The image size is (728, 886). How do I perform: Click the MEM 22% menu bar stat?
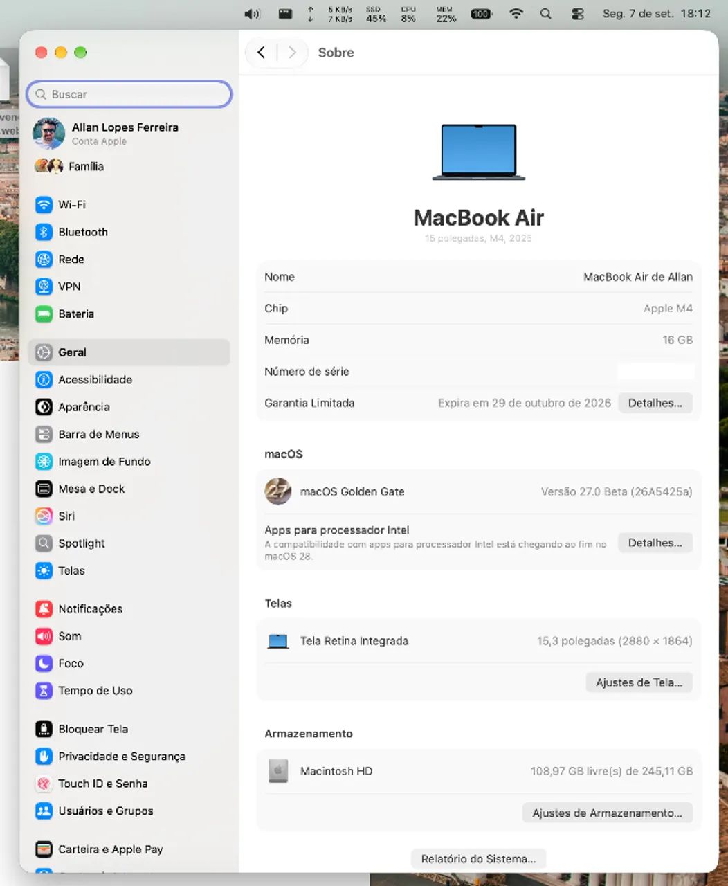click(446, 14)
